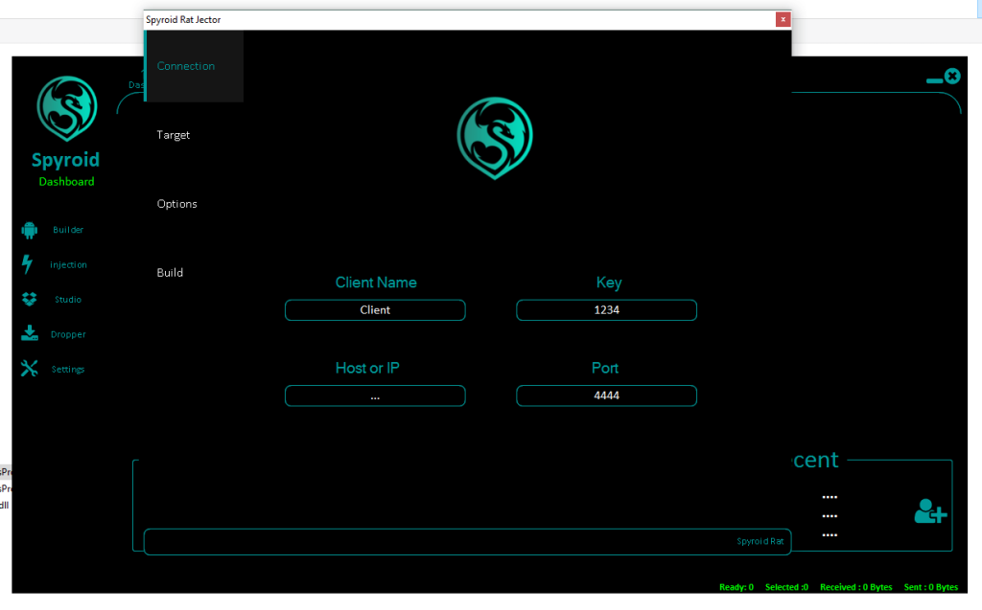Click the round X icon on dashboard

point(951,77)
